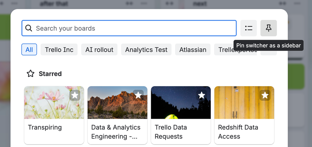Focus the Search your boards field
The height and width of the screenshot is (147, 312).
134,28
